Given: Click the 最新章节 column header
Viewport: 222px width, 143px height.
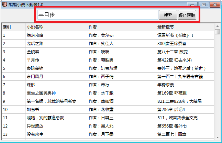Looking at the screenshot, I should pyautogui.click(x=184, y=27).
